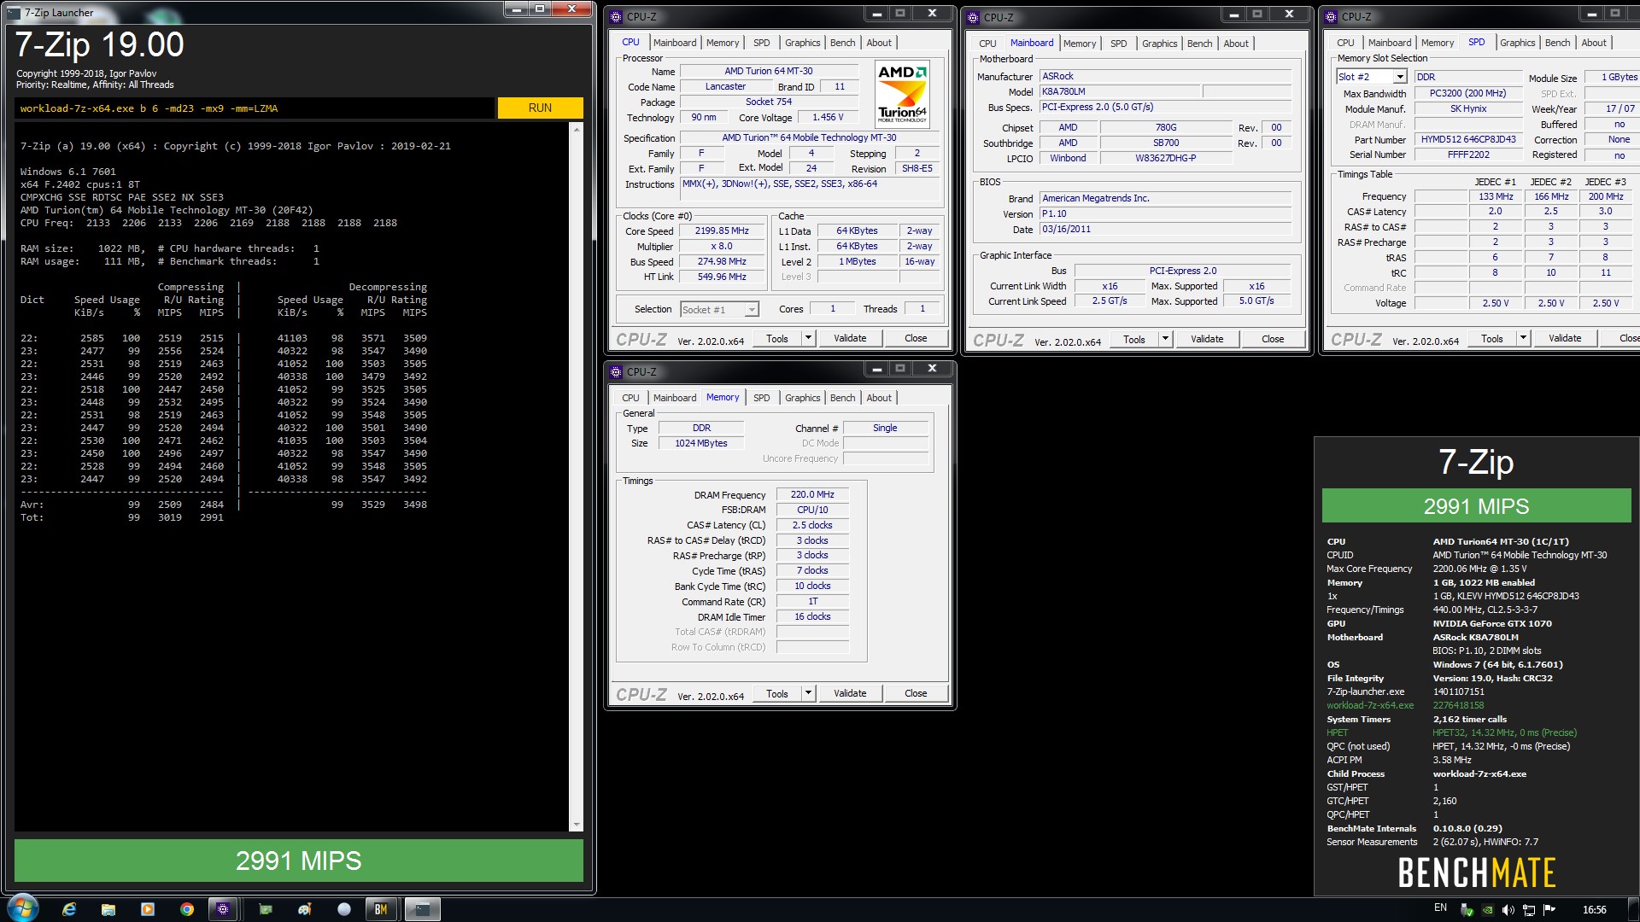Click the workload command line field
This screenshot has height=922, width=1640.
(255, 108)
